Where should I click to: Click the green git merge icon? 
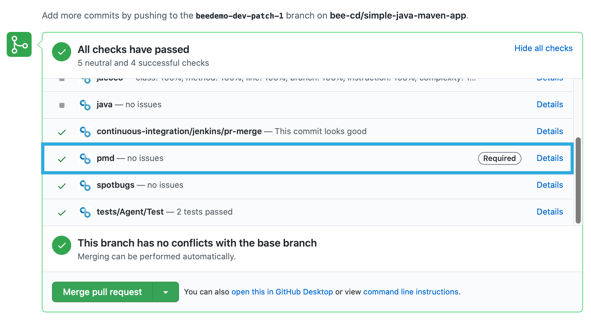click(19, 44)
